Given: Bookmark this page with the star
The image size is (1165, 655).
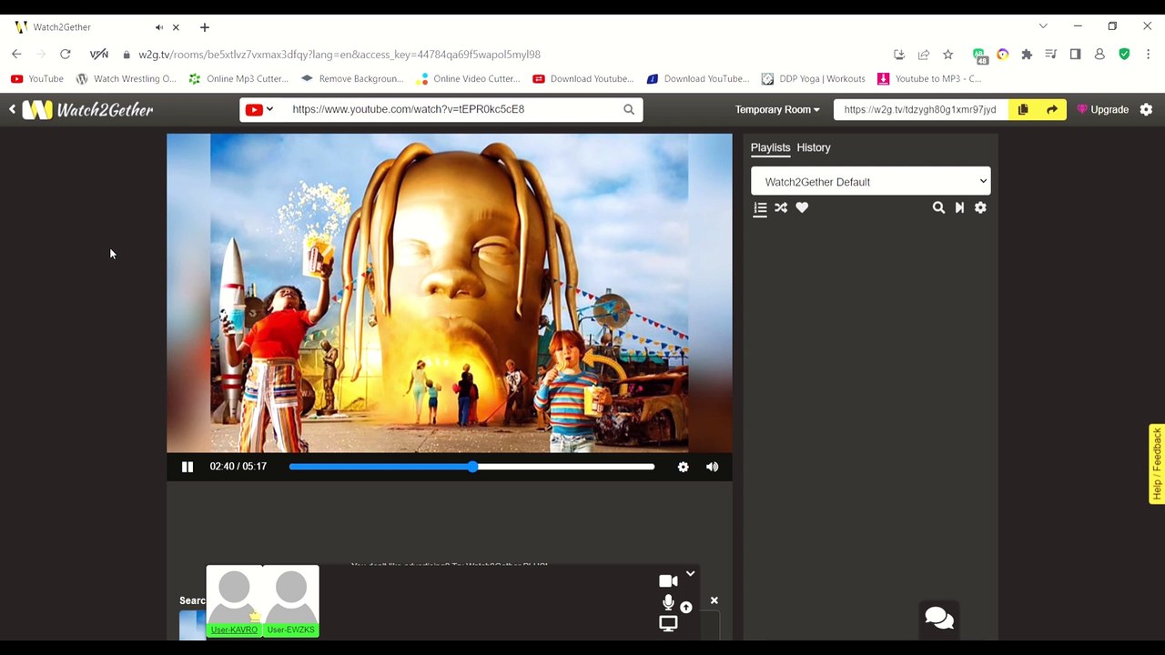Looking at the screenshot, I should [x=948, y=55].
